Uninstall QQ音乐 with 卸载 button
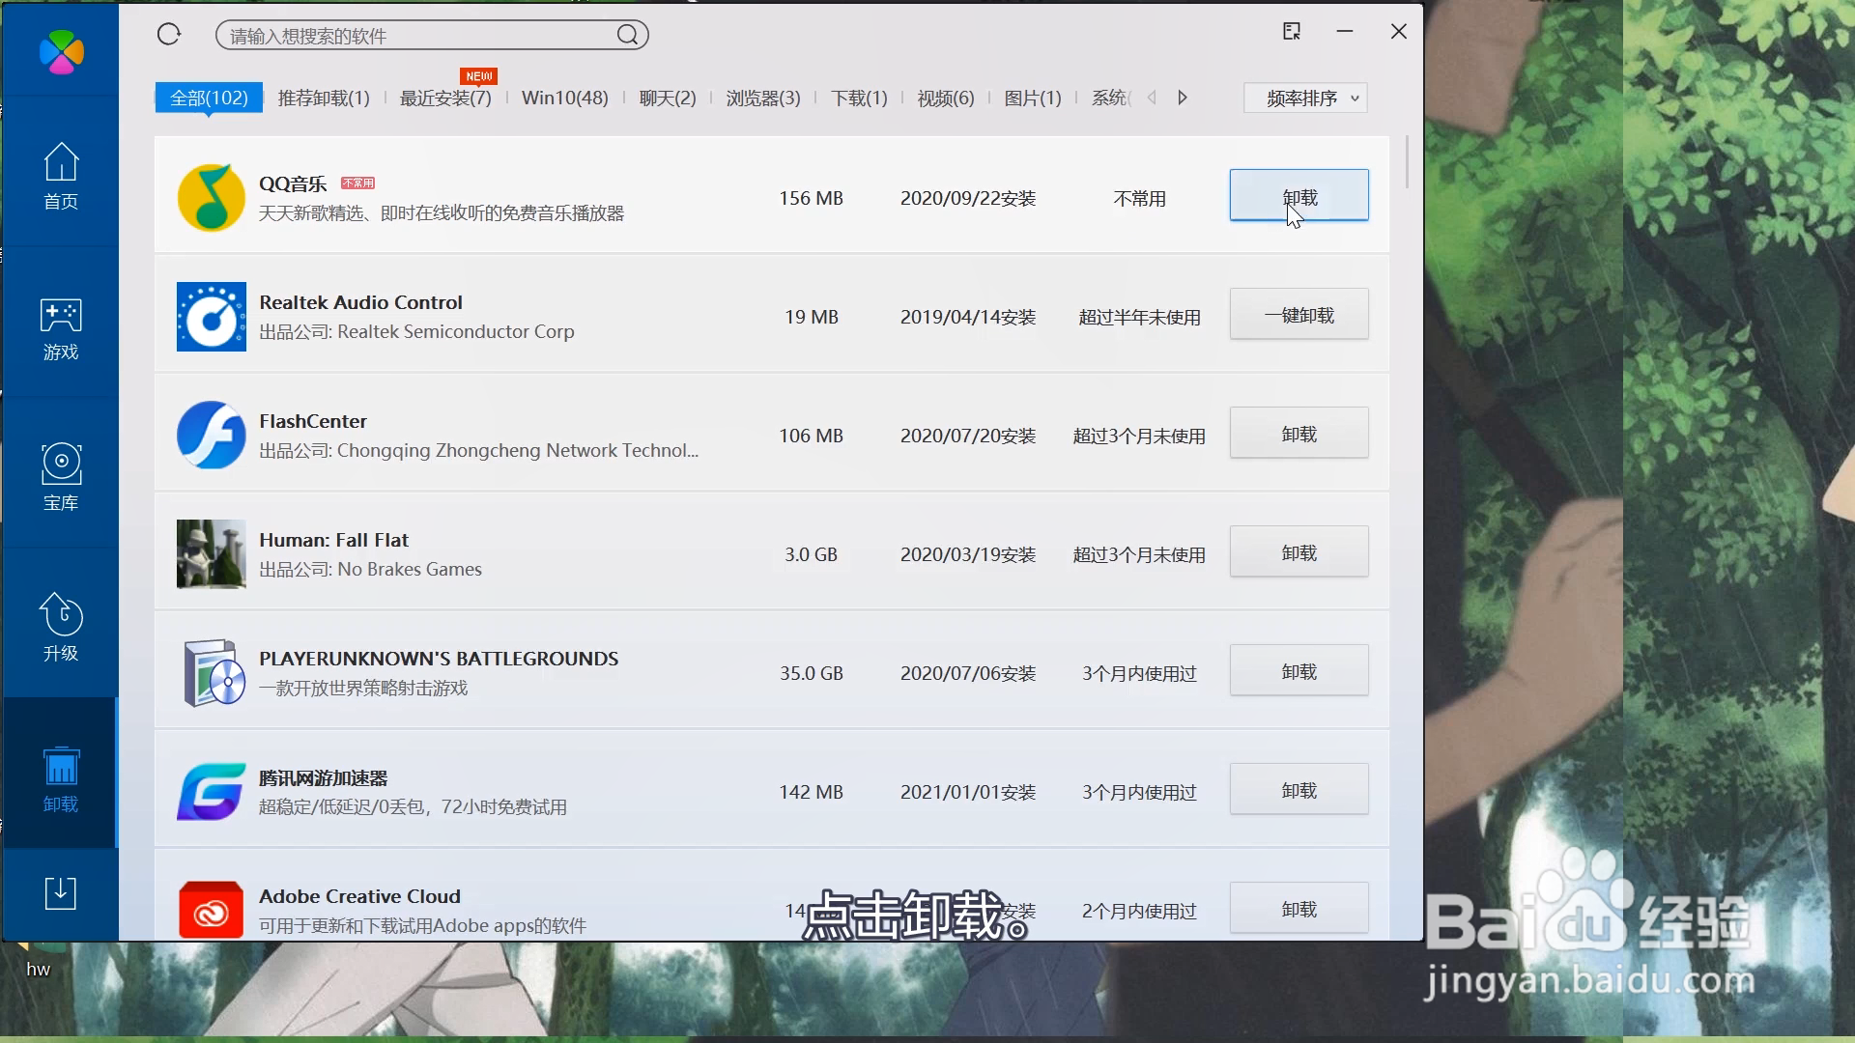 click(1298, 196)
